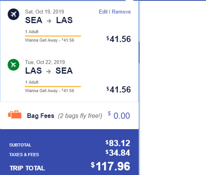
Task: Click the LAS arrival code on outbound flight
Action: (x=64, y=20)
